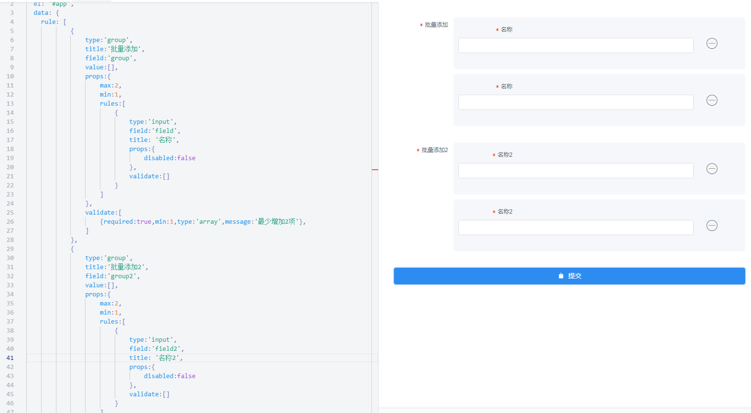Remove the first 名称2 row under 批量添加2

coord(712,169)
